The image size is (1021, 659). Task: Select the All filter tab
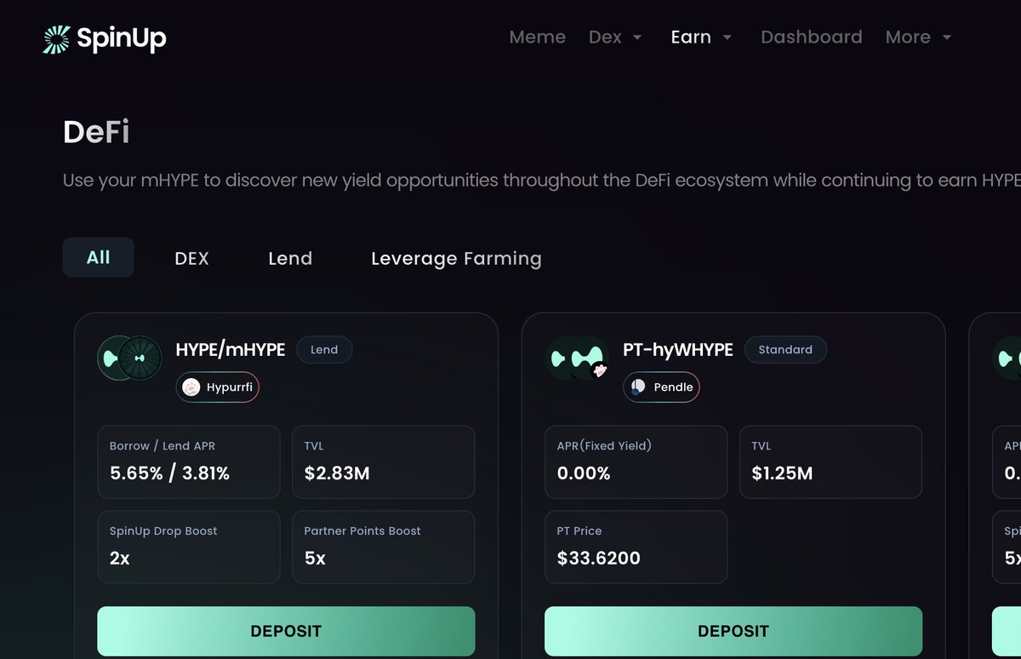[x=98, y=257]
